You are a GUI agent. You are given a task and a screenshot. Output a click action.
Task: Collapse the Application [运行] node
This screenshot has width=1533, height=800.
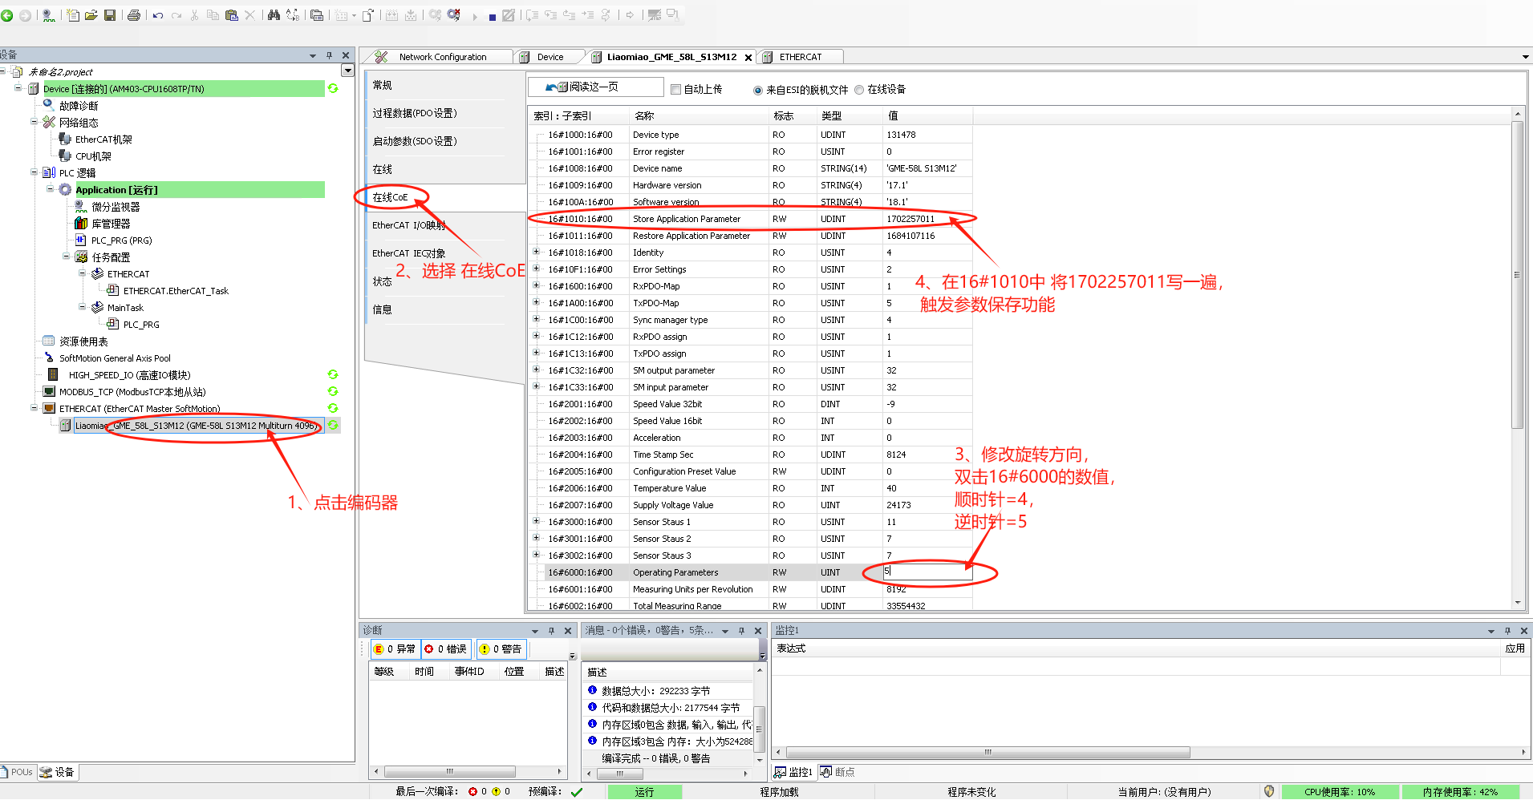point(50,189)
